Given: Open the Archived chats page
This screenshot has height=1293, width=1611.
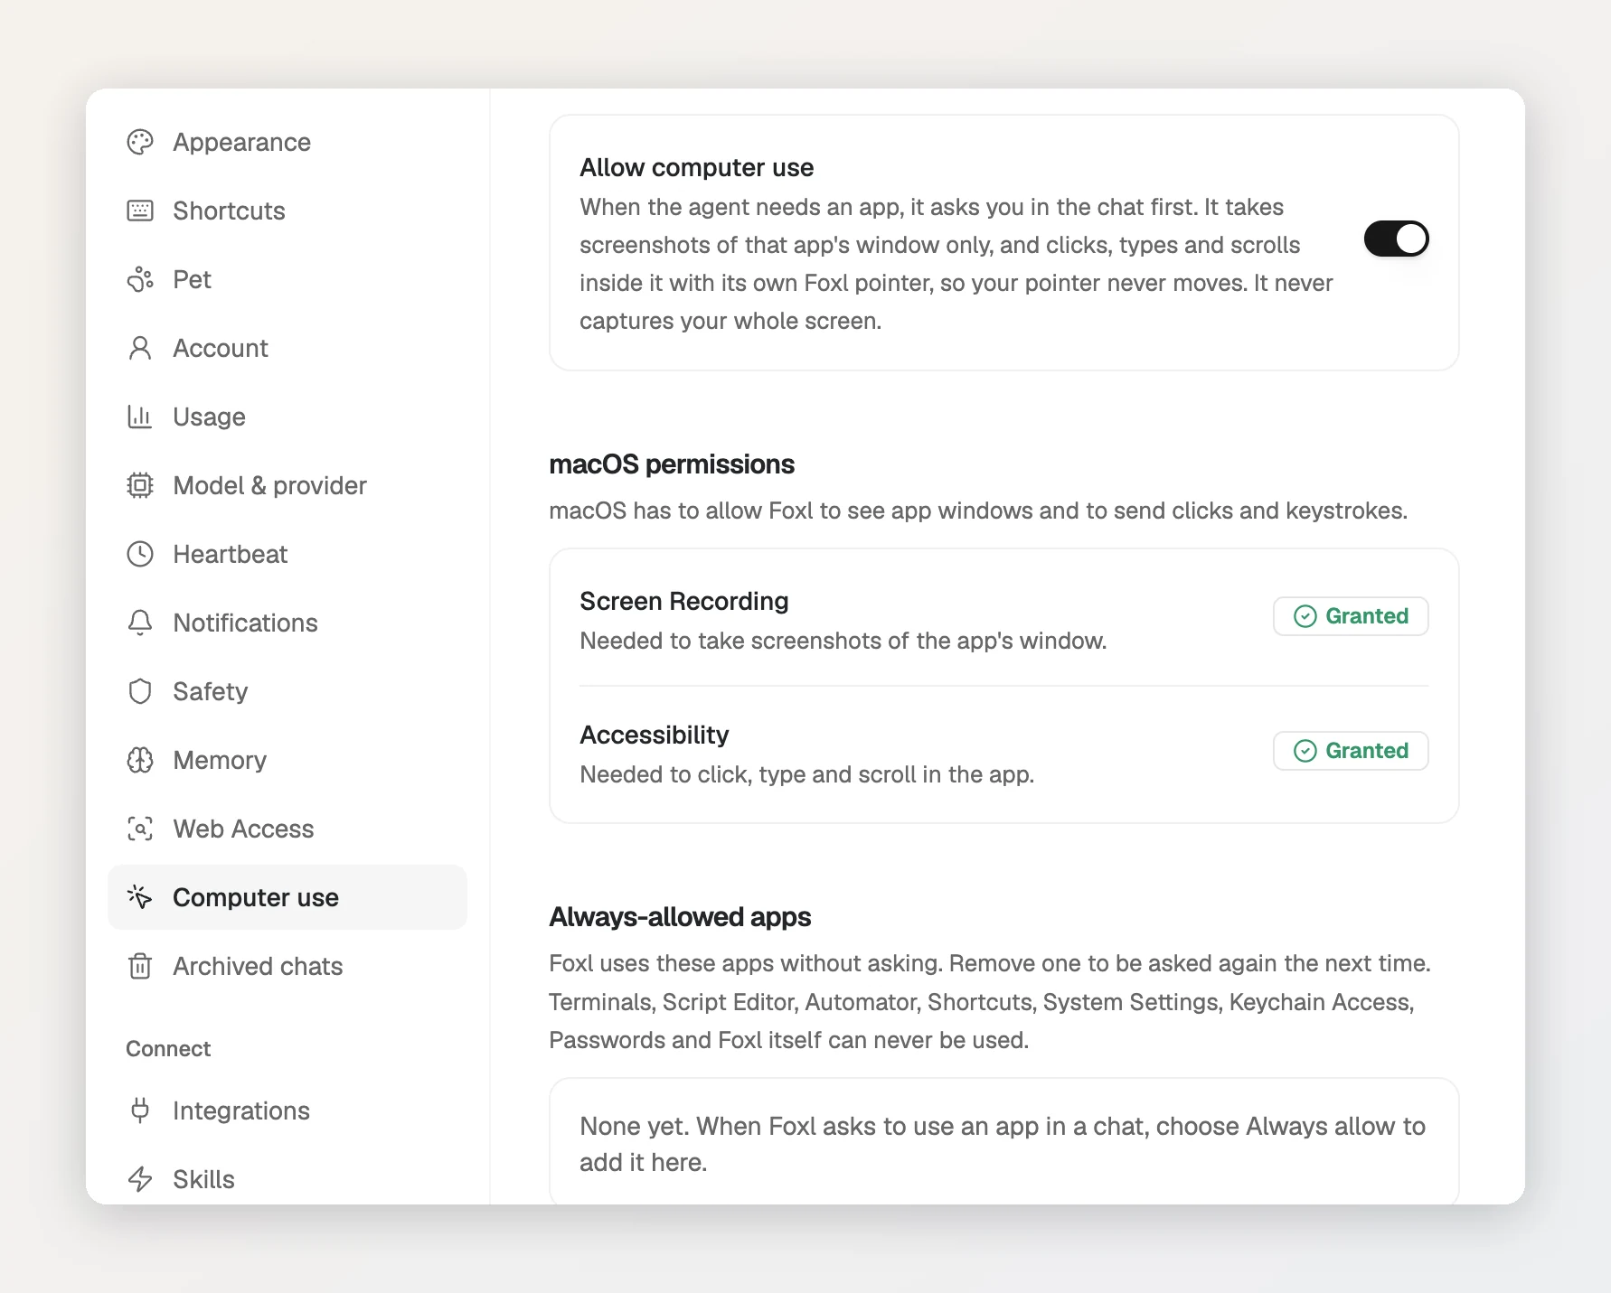Looking at the screenshot, I should pos(287,966).
